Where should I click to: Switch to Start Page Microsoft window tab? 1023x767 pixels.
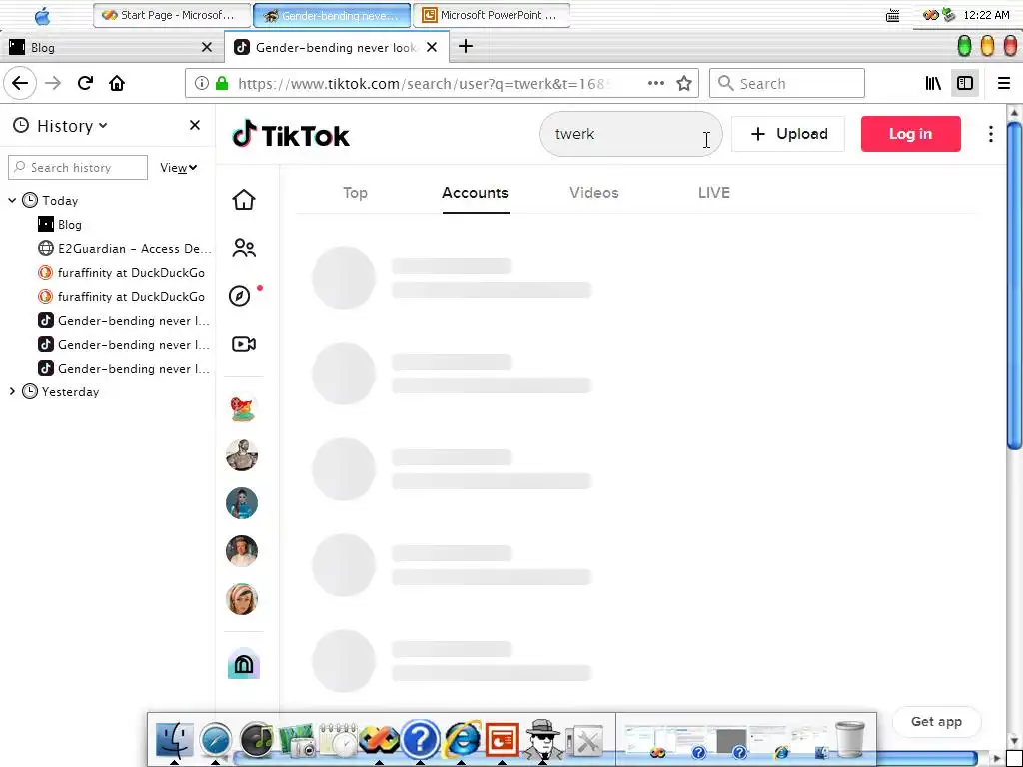(172, 15)
